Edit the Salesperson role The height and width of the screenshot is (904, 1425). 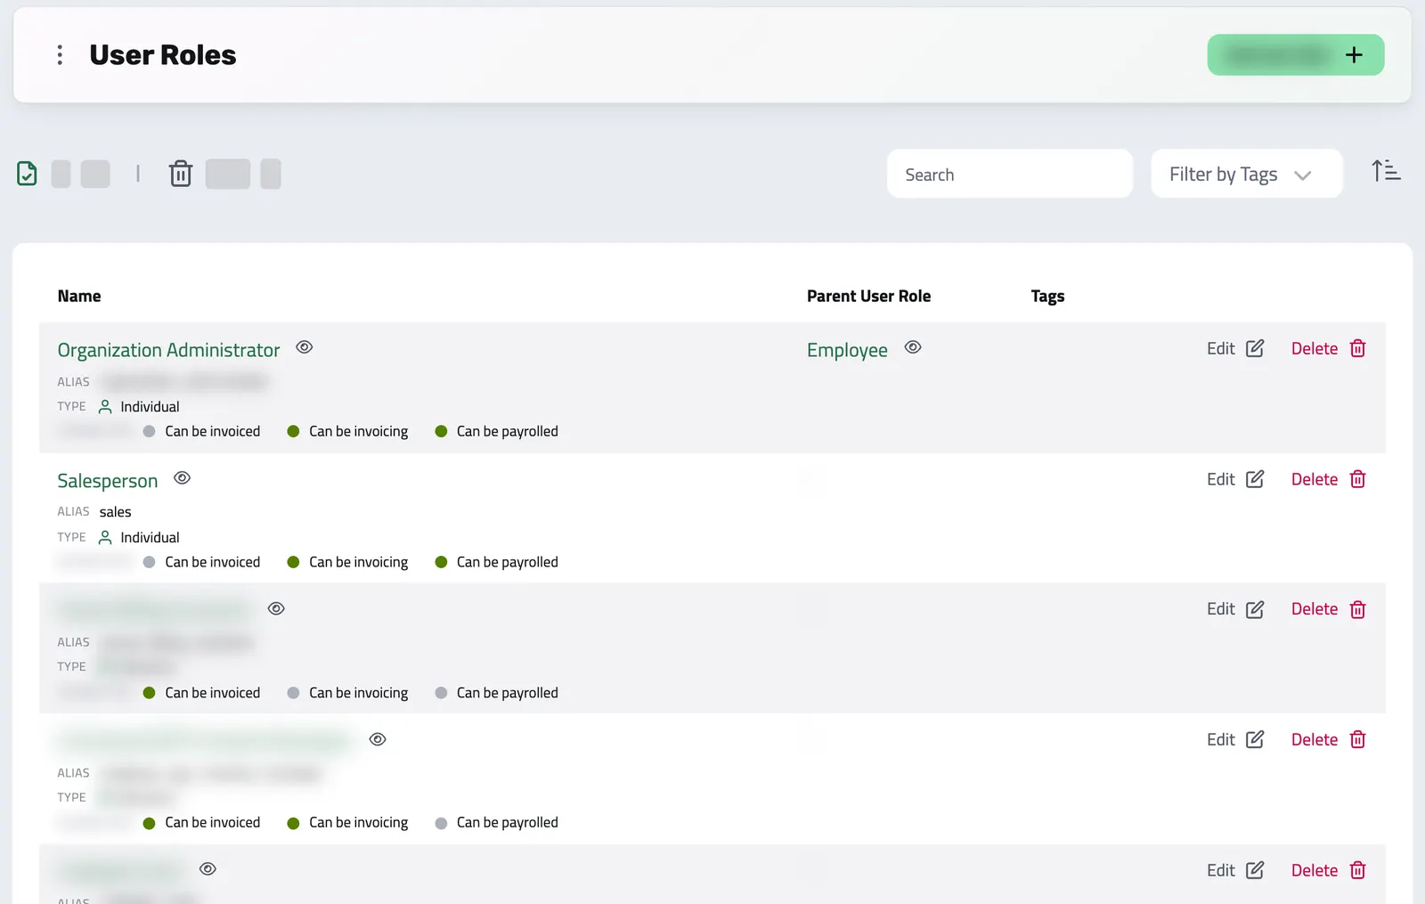point(1235,479)
